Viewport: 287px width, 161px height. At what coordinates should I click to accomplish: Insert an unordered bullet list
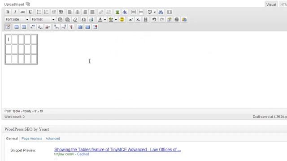[x=39, y=12]
